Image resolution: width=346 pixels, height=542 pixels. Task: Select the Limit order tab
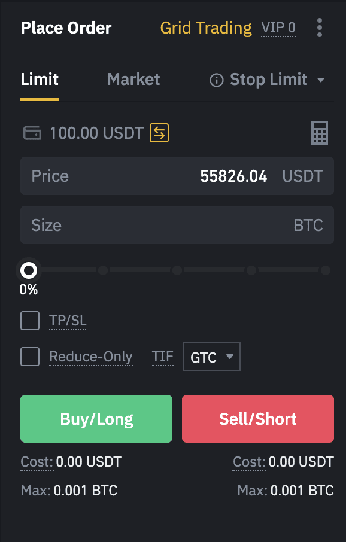40,80
